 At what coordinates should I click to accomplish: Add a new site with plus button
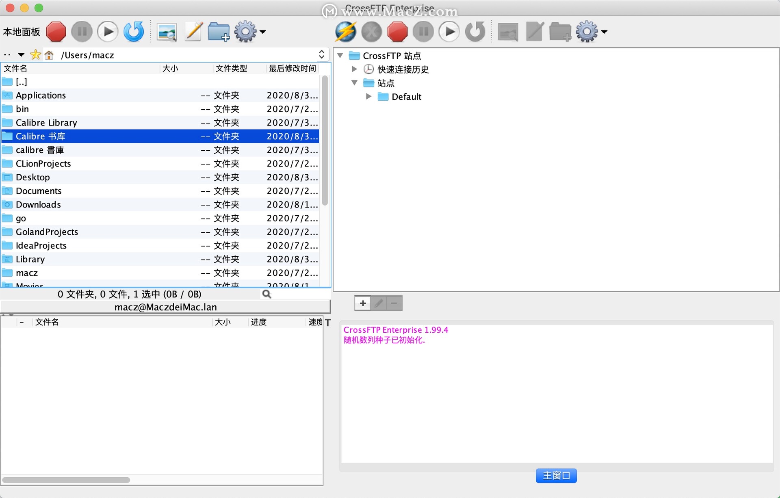tap(363, 303)
